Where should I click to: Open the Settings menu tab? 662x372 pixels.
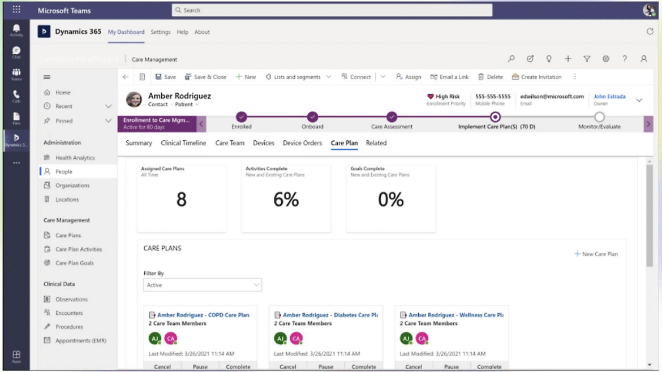pyautogui.click(x=161, y=32)
